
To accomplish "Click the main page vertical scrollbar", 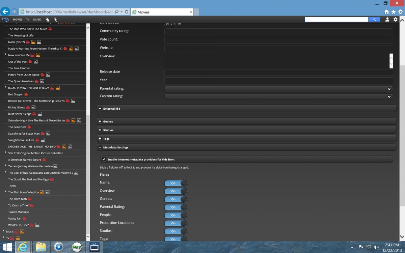I will [402, 135].
